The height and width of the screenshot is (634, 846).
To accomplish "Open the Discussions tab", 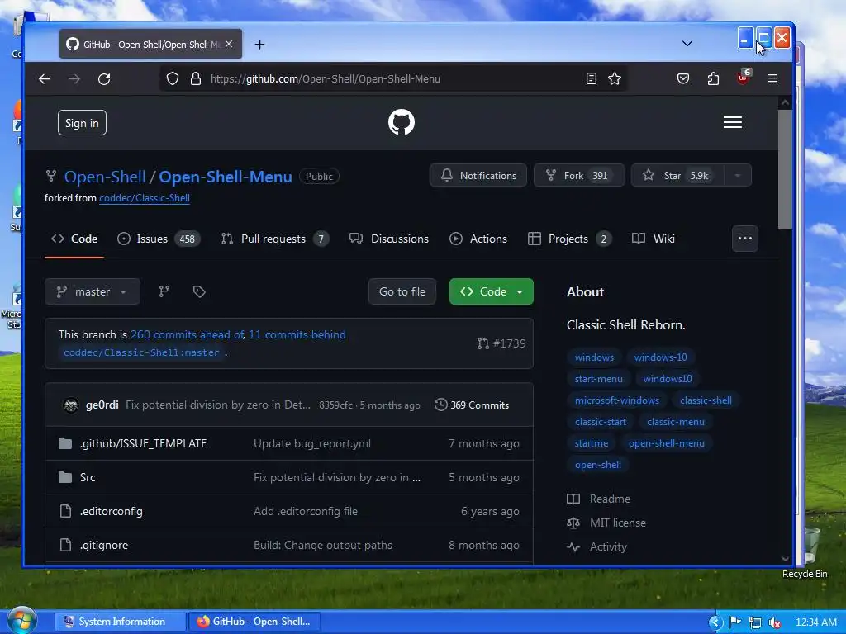I will click(389, 239).
